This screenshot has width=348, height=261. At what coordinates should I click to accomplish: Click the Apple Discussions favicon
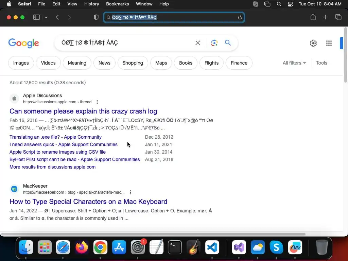[x=14, y=98]
